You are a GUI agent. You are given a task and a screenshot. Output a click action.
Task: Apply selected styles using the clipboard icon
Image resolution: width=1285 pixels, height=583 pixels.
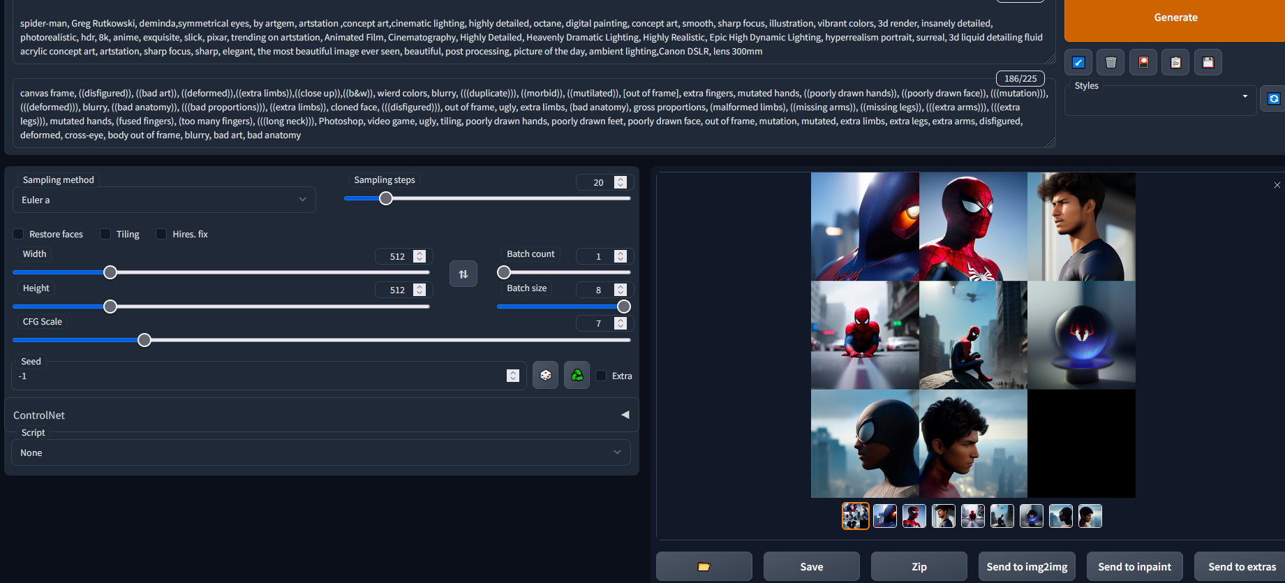point(1175,62)
